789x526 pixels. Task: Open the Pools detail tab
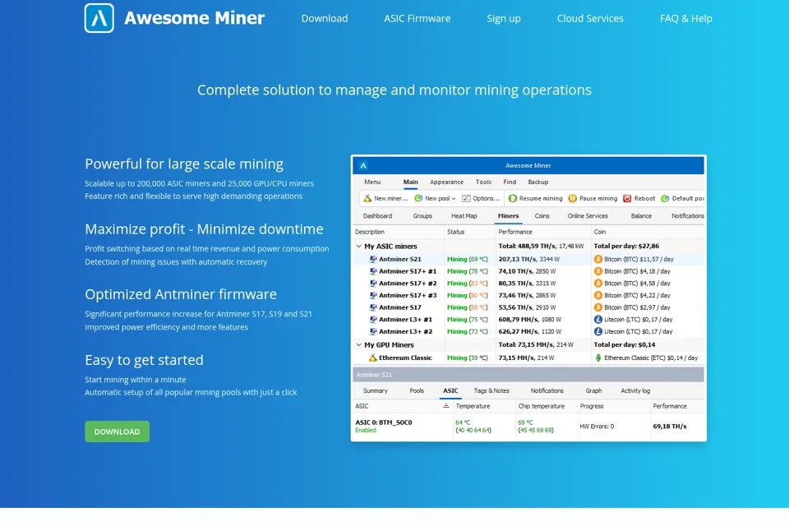click(x=417, y=390)
